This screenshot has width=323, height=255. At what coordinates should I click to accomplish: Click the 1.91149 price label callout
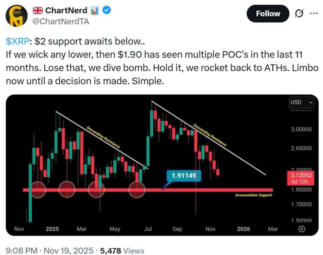(184, 176)
